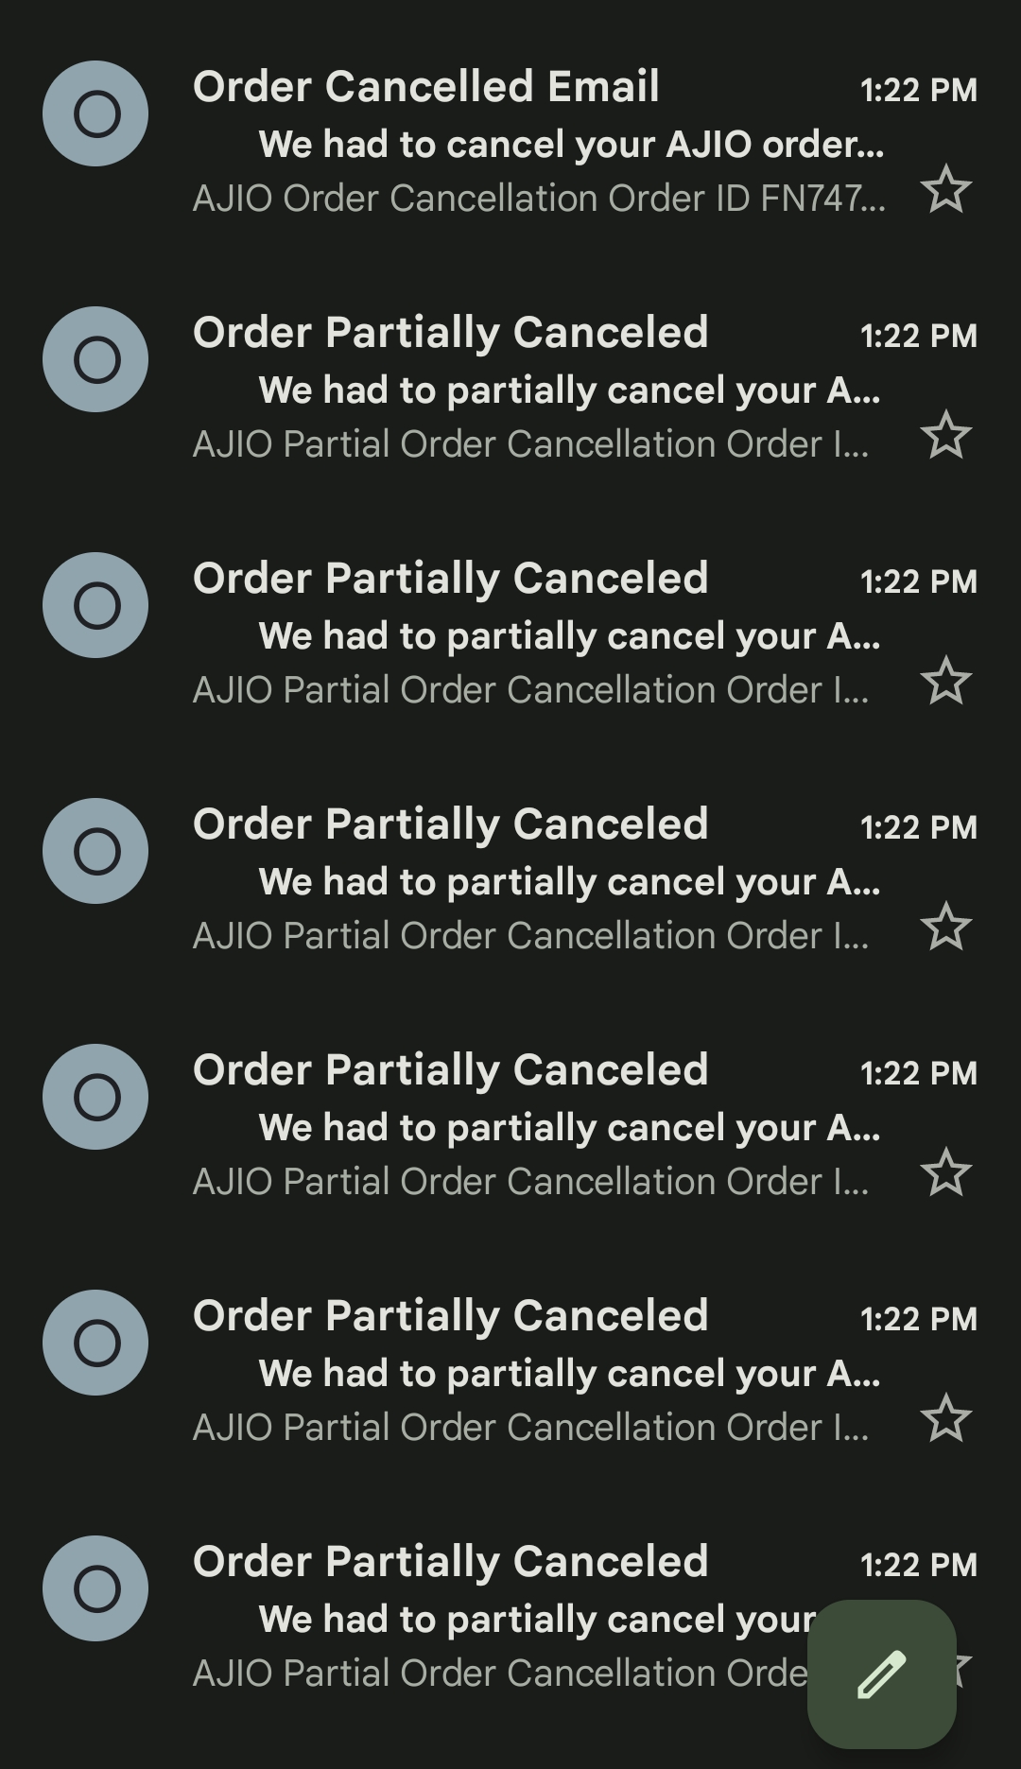
Task: Open the 'We had to cancel your AJIO order' email
Action: point(571,145)
